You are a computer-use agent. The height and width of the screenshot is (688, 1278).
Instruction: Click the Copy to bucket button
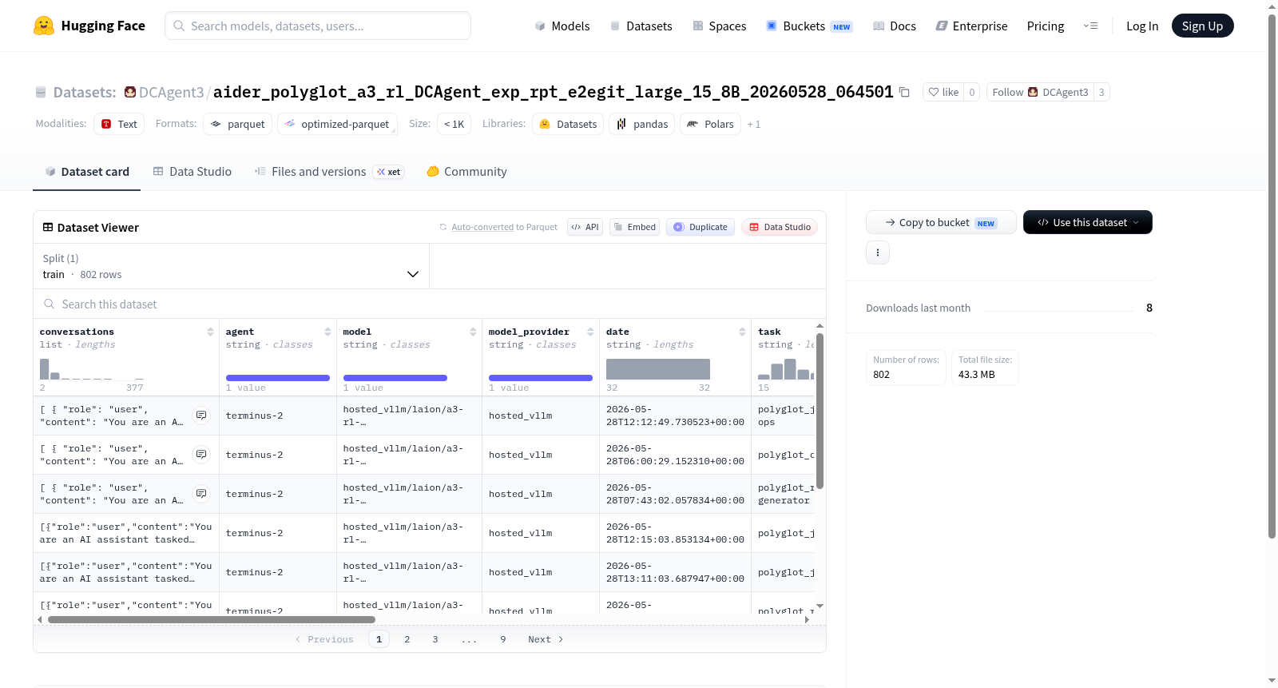[941, 222]
